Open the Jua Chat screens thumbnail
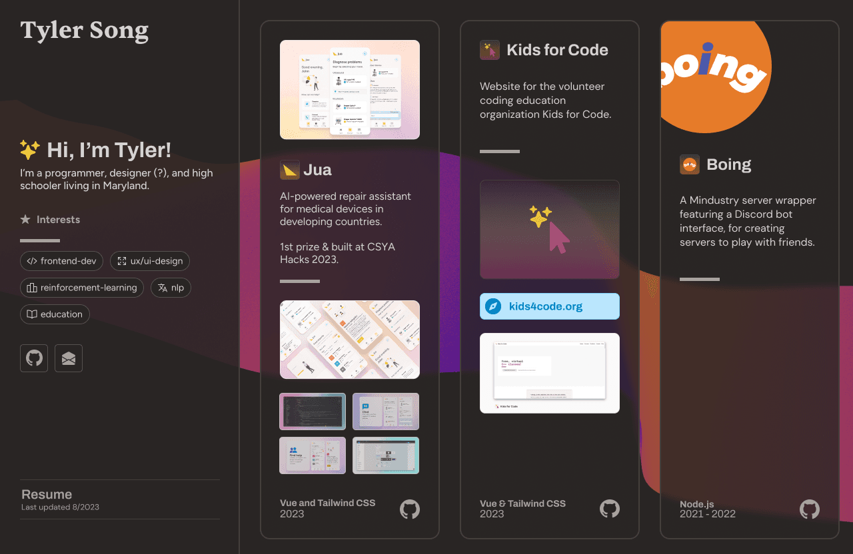The image size is (853, 554). point(386,412)
